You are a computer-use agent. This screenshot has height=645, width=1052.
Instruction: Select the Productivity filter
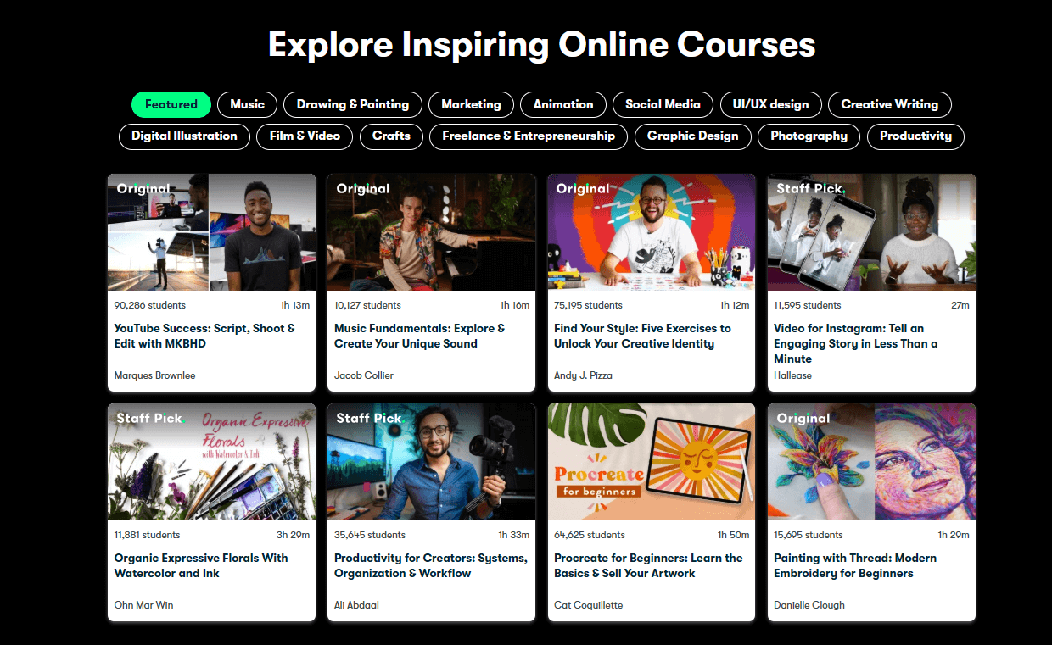915,136
